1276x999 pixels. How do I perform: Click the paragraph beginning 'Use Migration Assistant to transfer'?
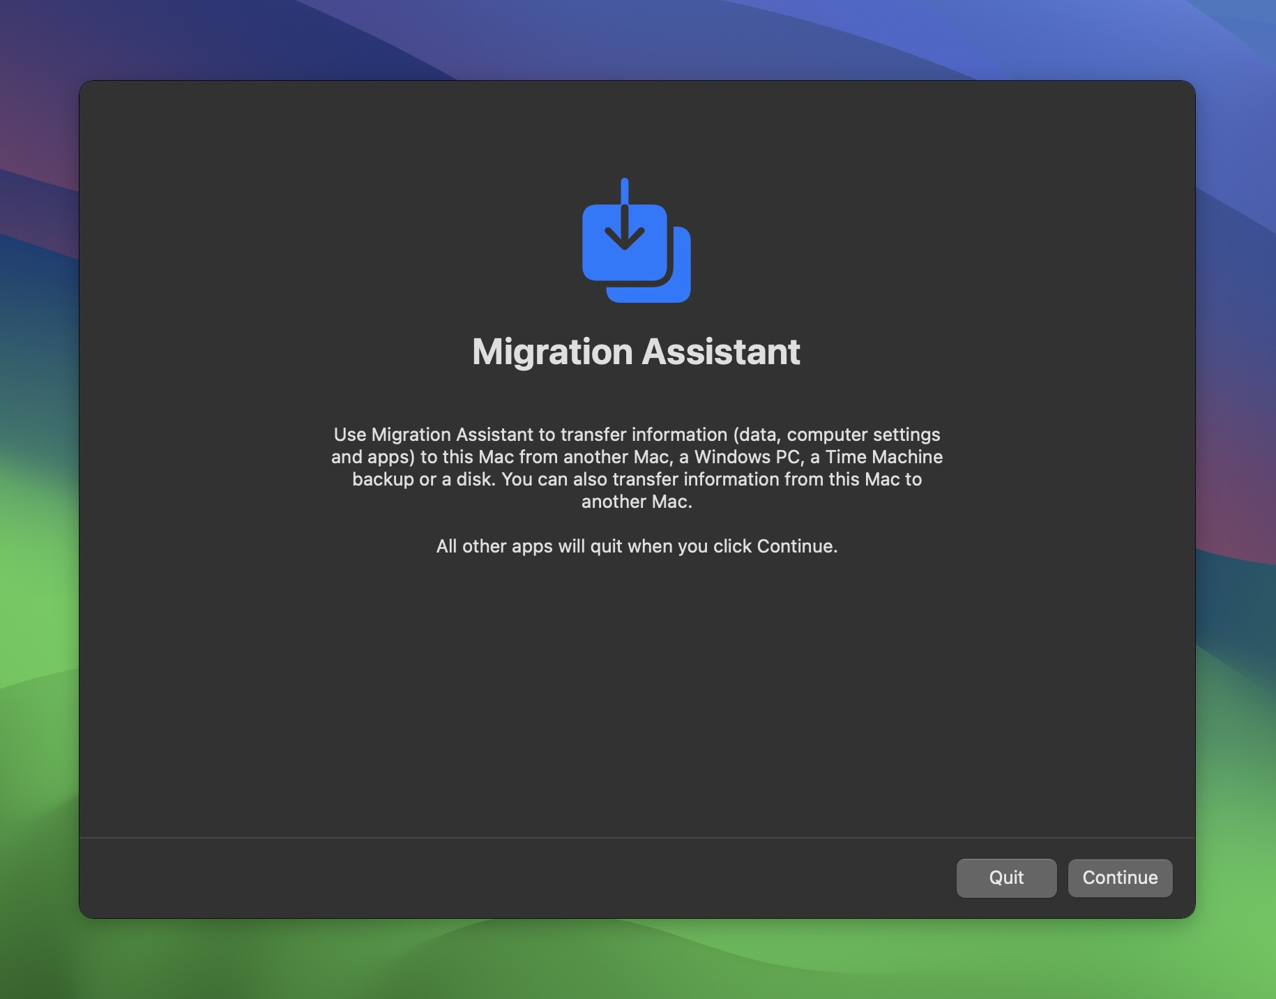tap(637, 468)
